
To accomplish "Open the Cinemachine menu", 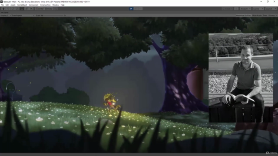I will pyautogui.click(x=45, y=5).
